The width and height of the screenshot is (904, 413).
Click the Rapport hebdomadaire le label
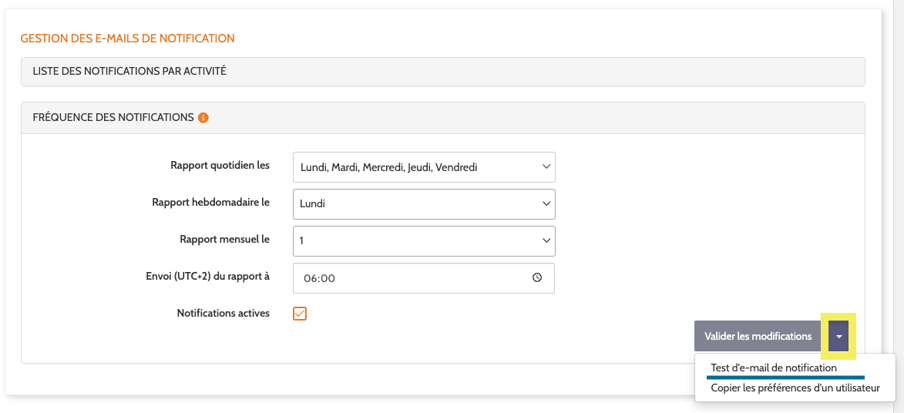[x=211, y=203]
